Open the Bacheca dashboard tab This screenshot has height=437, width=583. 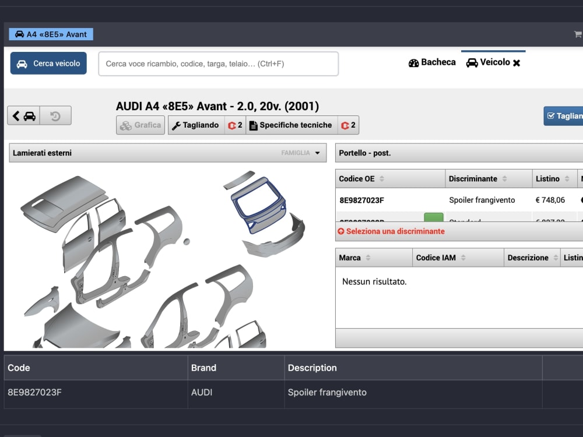432,62
